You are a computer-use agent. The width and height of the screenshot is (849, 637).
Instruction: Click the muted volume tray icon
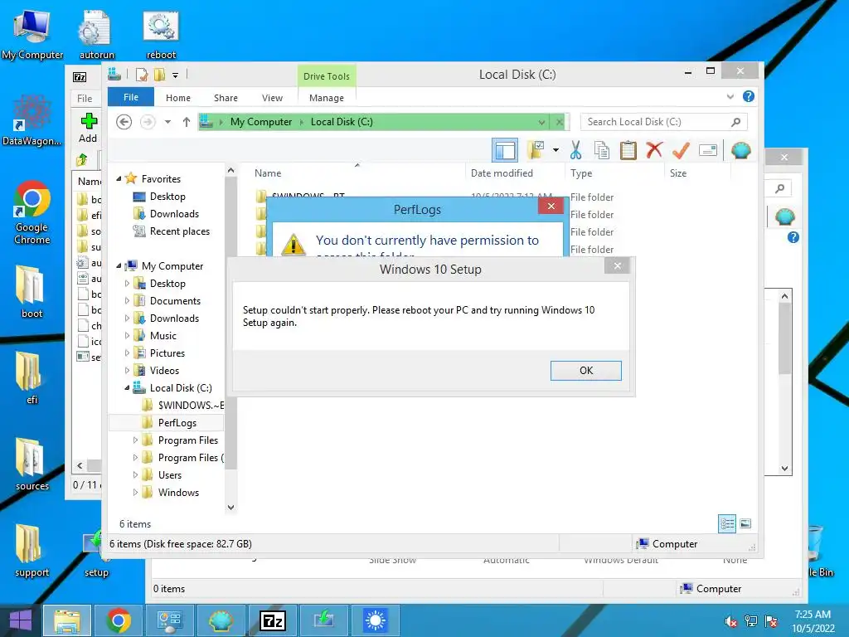click(730, 621)
